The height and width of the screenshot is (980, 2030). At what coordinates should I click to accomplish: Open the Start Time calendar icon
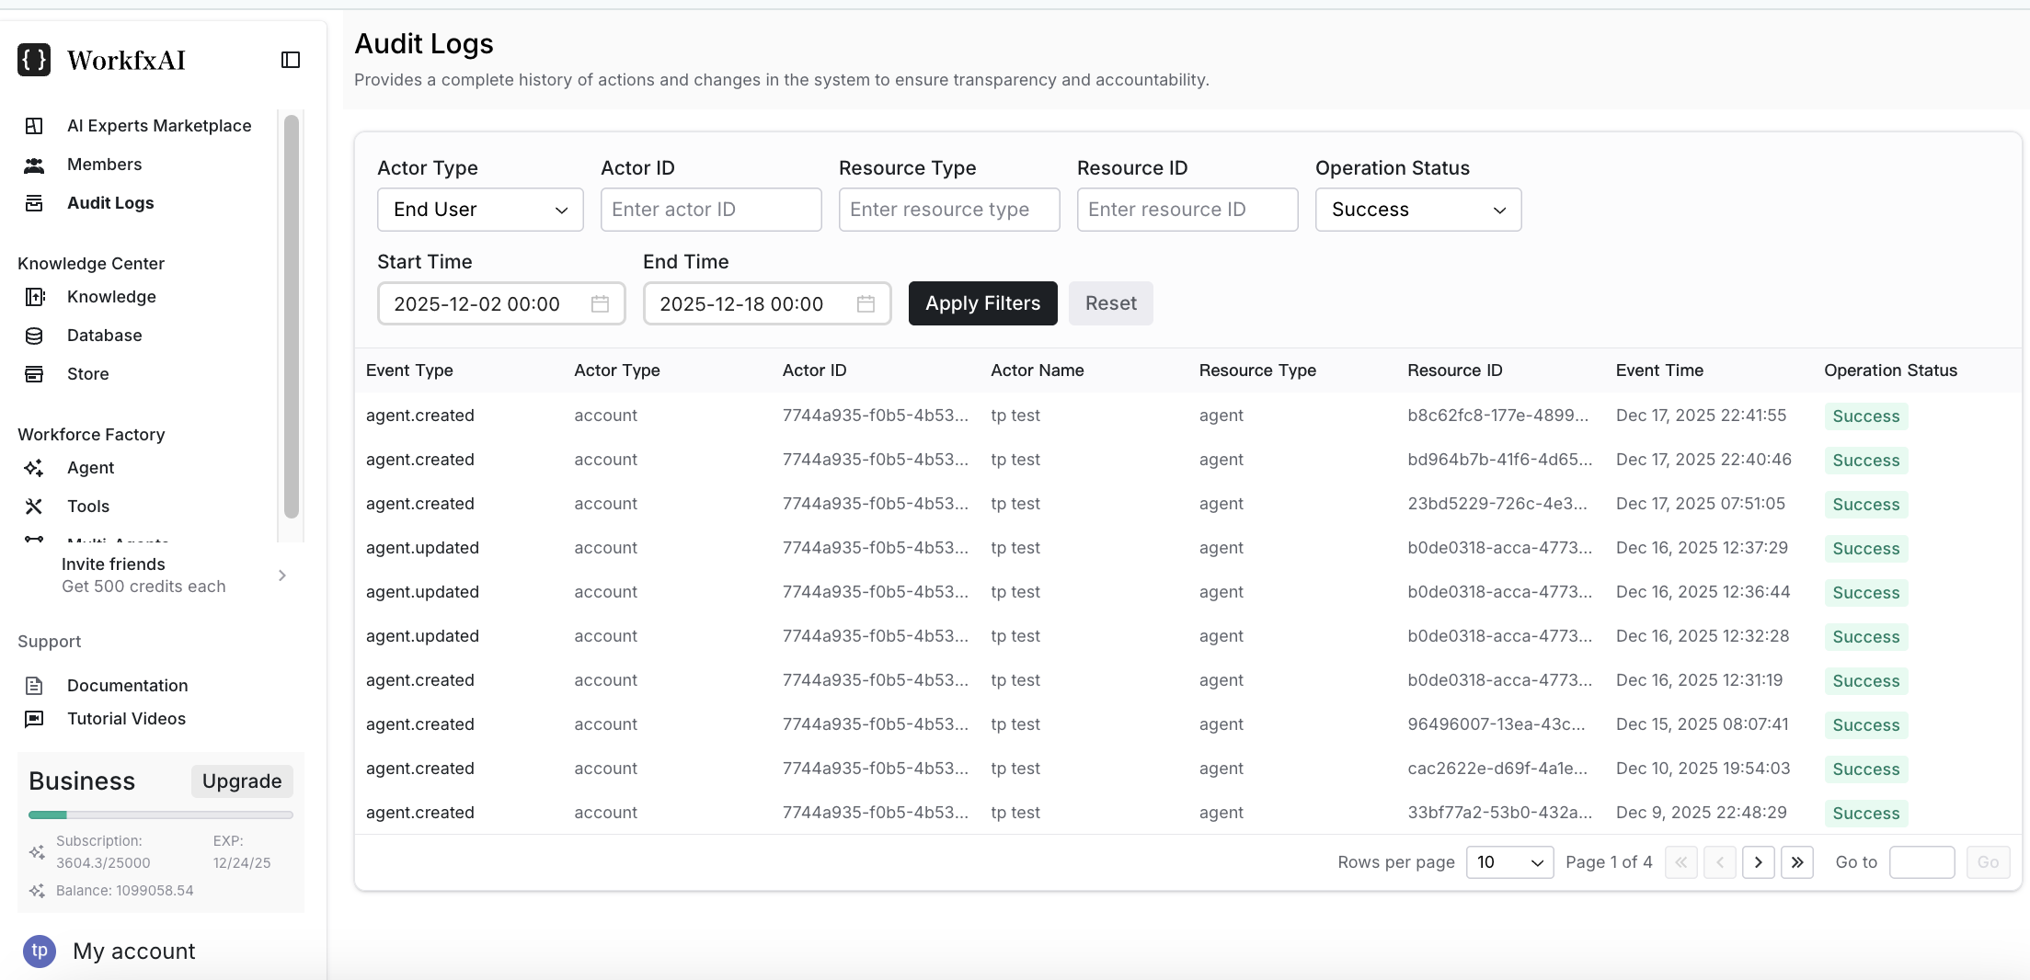[x=600, y=304]
